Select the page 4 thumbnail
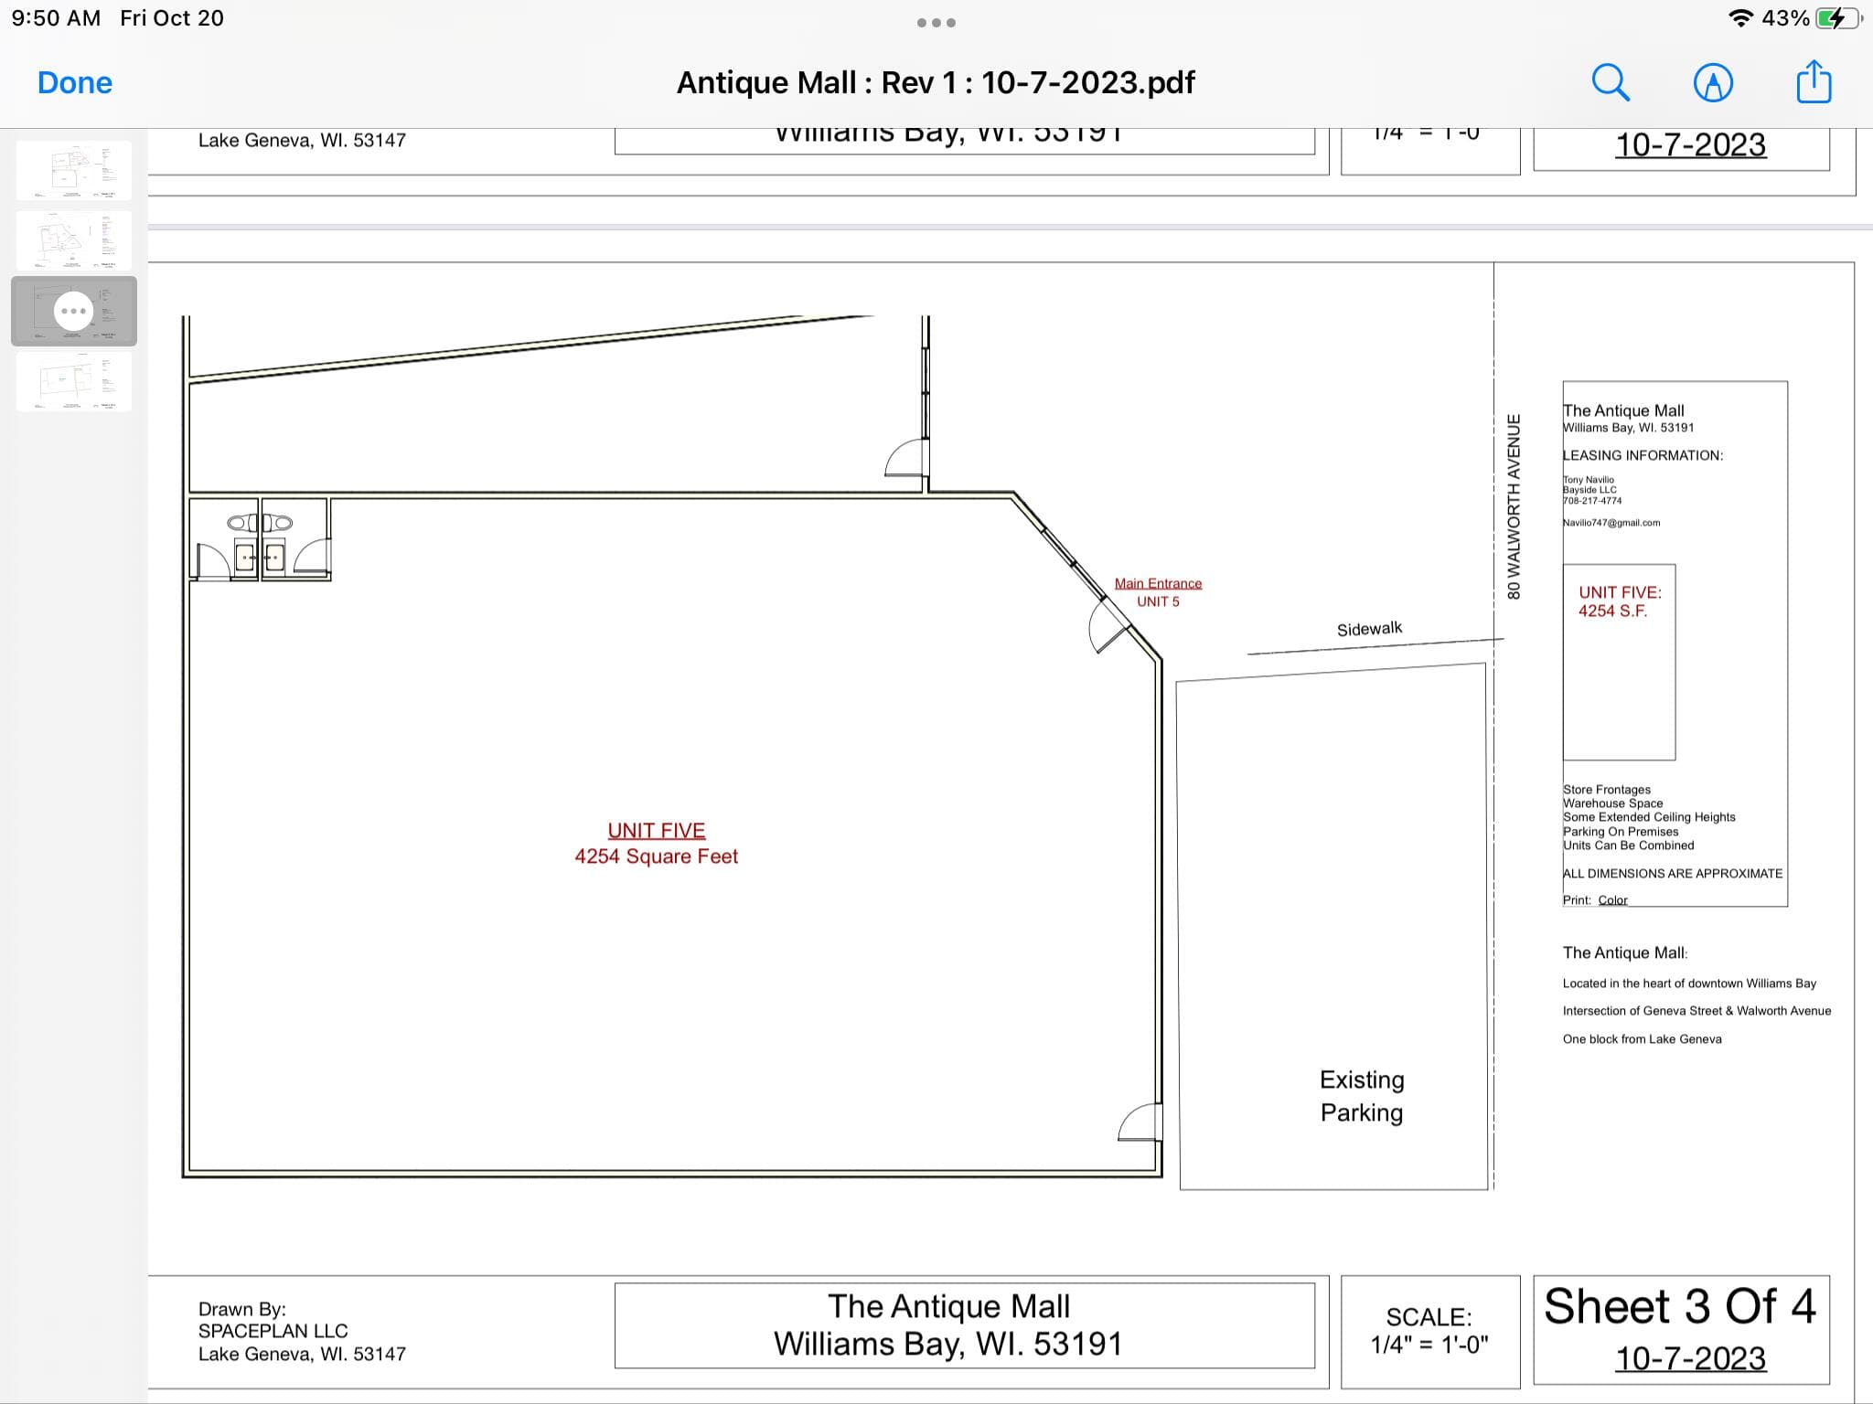This screenshot has height=1404, width=1873. tap(74, 381)
